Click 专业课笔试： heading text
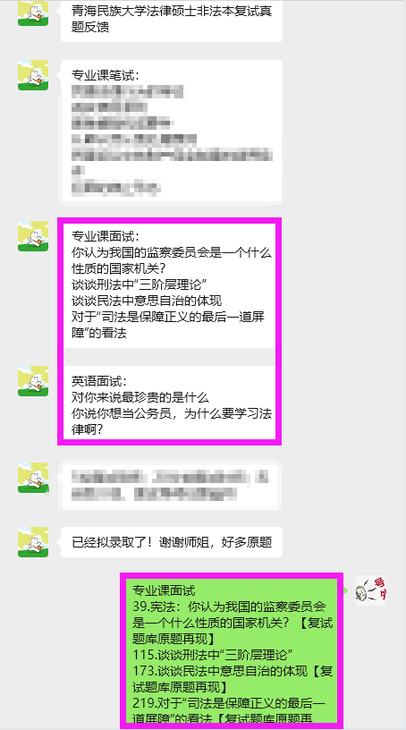The height and width of the screenshot is (730, 406). [106, 75]
